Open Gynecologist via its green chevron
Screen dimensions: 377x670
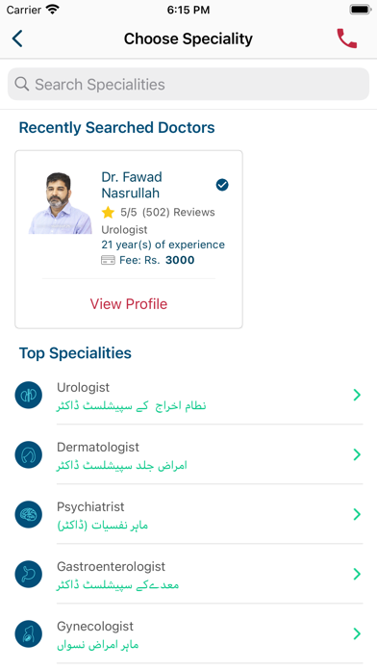click(x=357, y=634)
